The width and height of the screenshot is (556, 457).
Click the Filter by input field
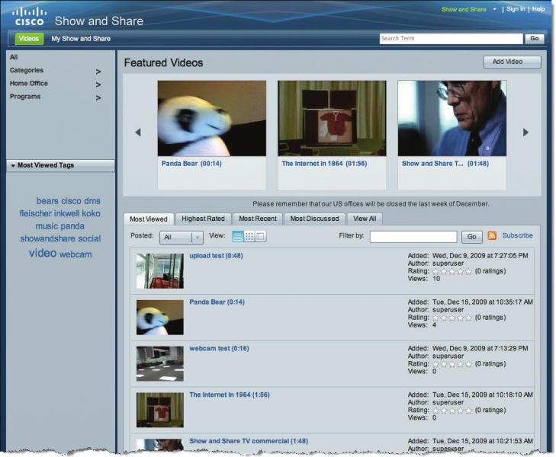413,237
